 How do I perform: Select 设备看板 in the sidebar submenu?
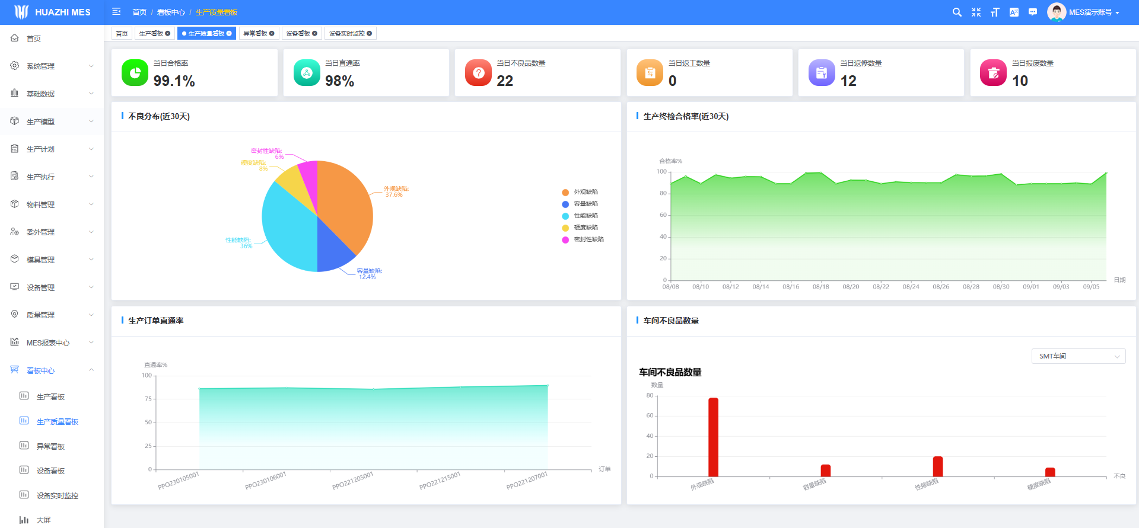point(50,471)
